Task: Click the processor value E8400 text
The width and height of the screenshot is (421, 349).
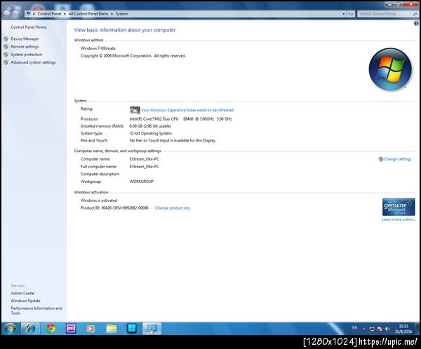Action: tap(181, 119)
